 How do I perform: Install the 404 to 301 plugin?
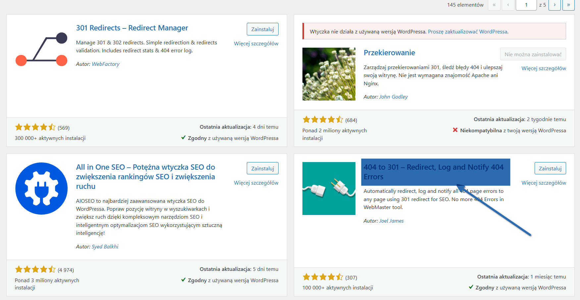click(550, 168)
